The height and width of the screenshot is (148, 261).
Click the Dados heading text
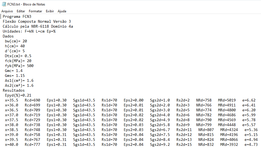pos(8,36)
